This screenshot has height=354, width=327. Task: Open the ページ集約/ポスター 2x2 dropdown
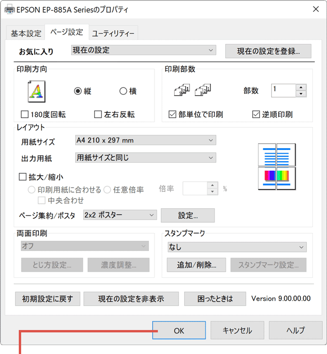[120, 215]
